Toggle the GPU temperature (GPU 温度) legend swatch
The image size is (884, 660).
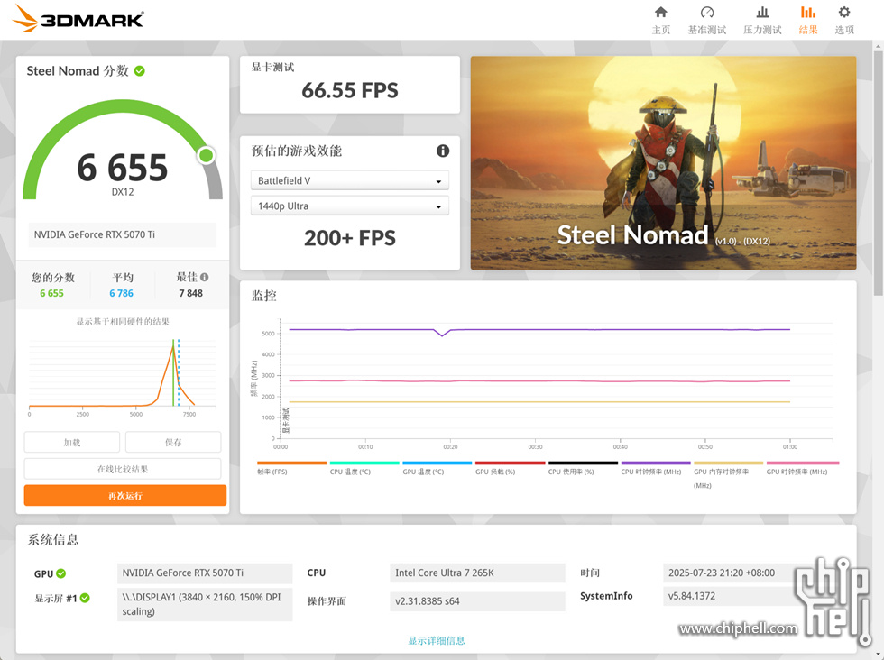click(x=437, y=463)
